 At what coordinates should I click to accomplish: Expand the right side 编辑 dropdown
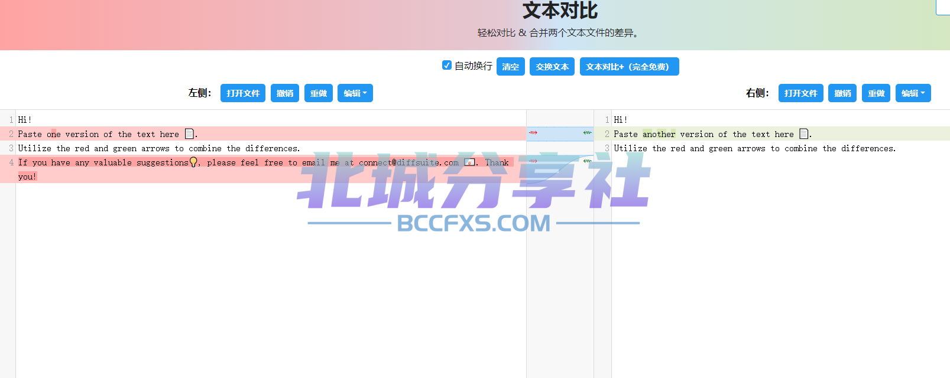point(913,93)
